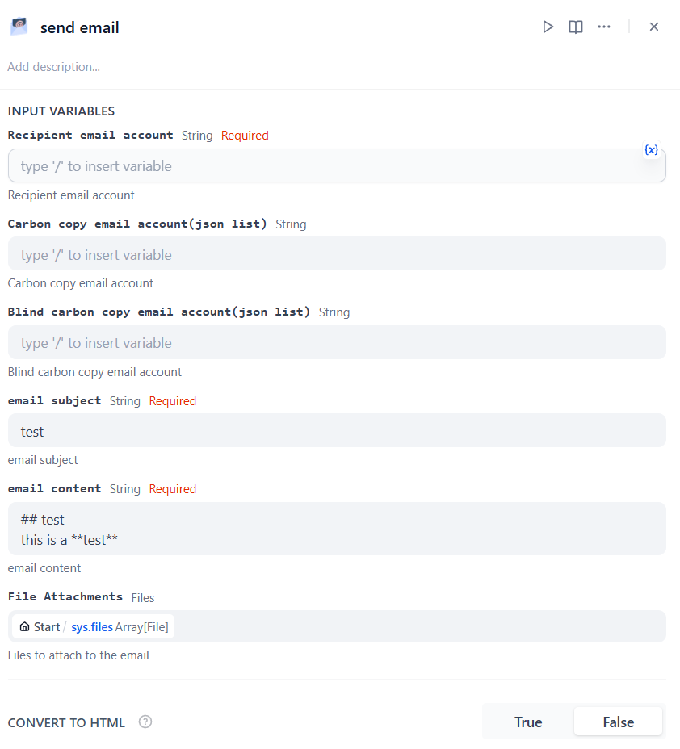Close the send email panel

tap(654, 27)
